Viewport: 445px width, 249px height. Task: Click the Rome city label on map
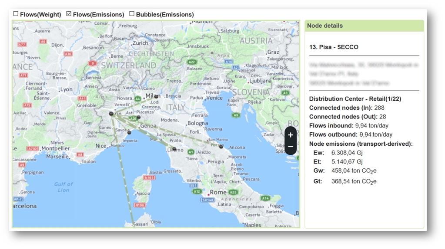(x=218, y=192)
